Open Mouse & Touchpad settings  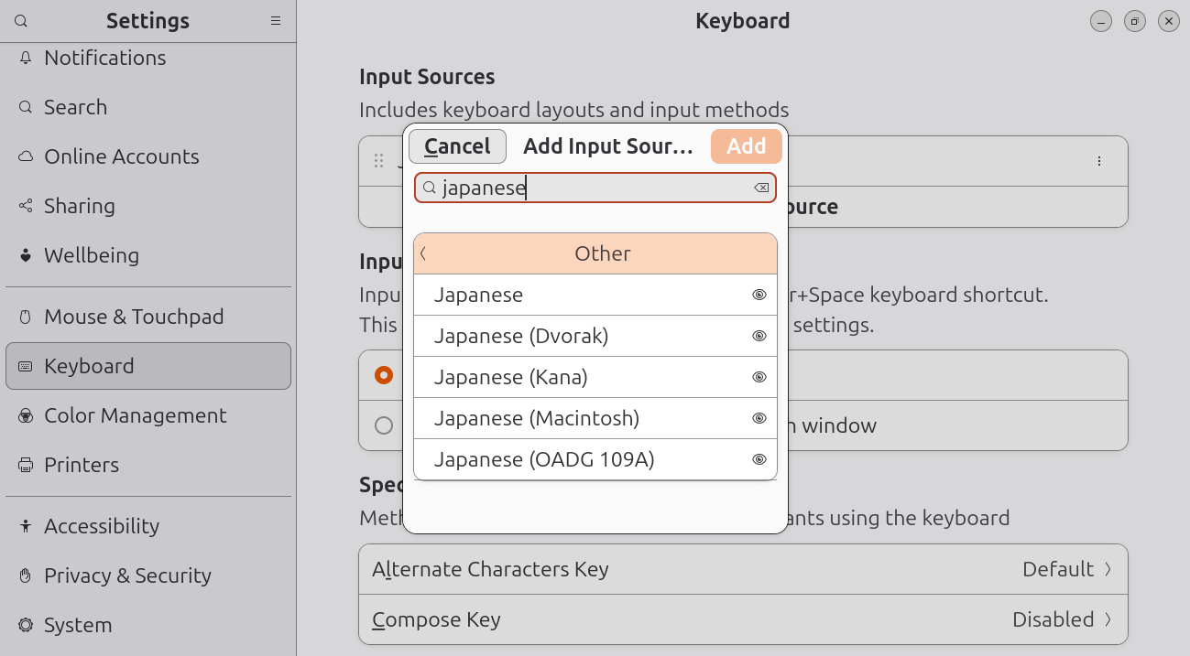coord(148,317)
